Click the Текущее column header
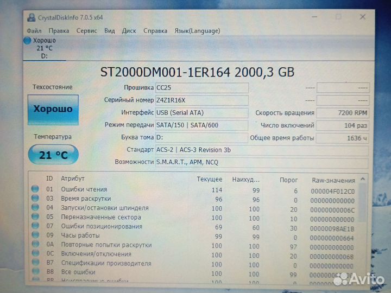The image size is (391, 293). [210, 179]
